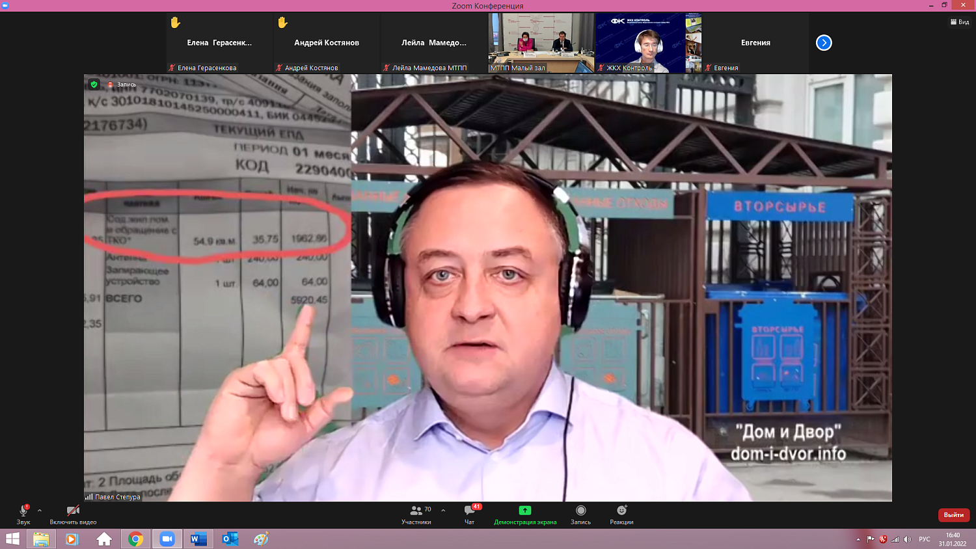Select Лейла Мамедова МТПП participant tile
This screenshot has width=976, height=549.
pyautogui.click(x=434, y=43)
